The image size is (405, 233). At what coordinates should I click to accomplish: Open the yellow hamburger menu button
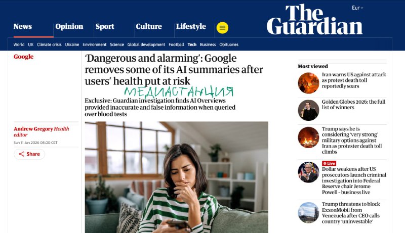tap(222, 28)
